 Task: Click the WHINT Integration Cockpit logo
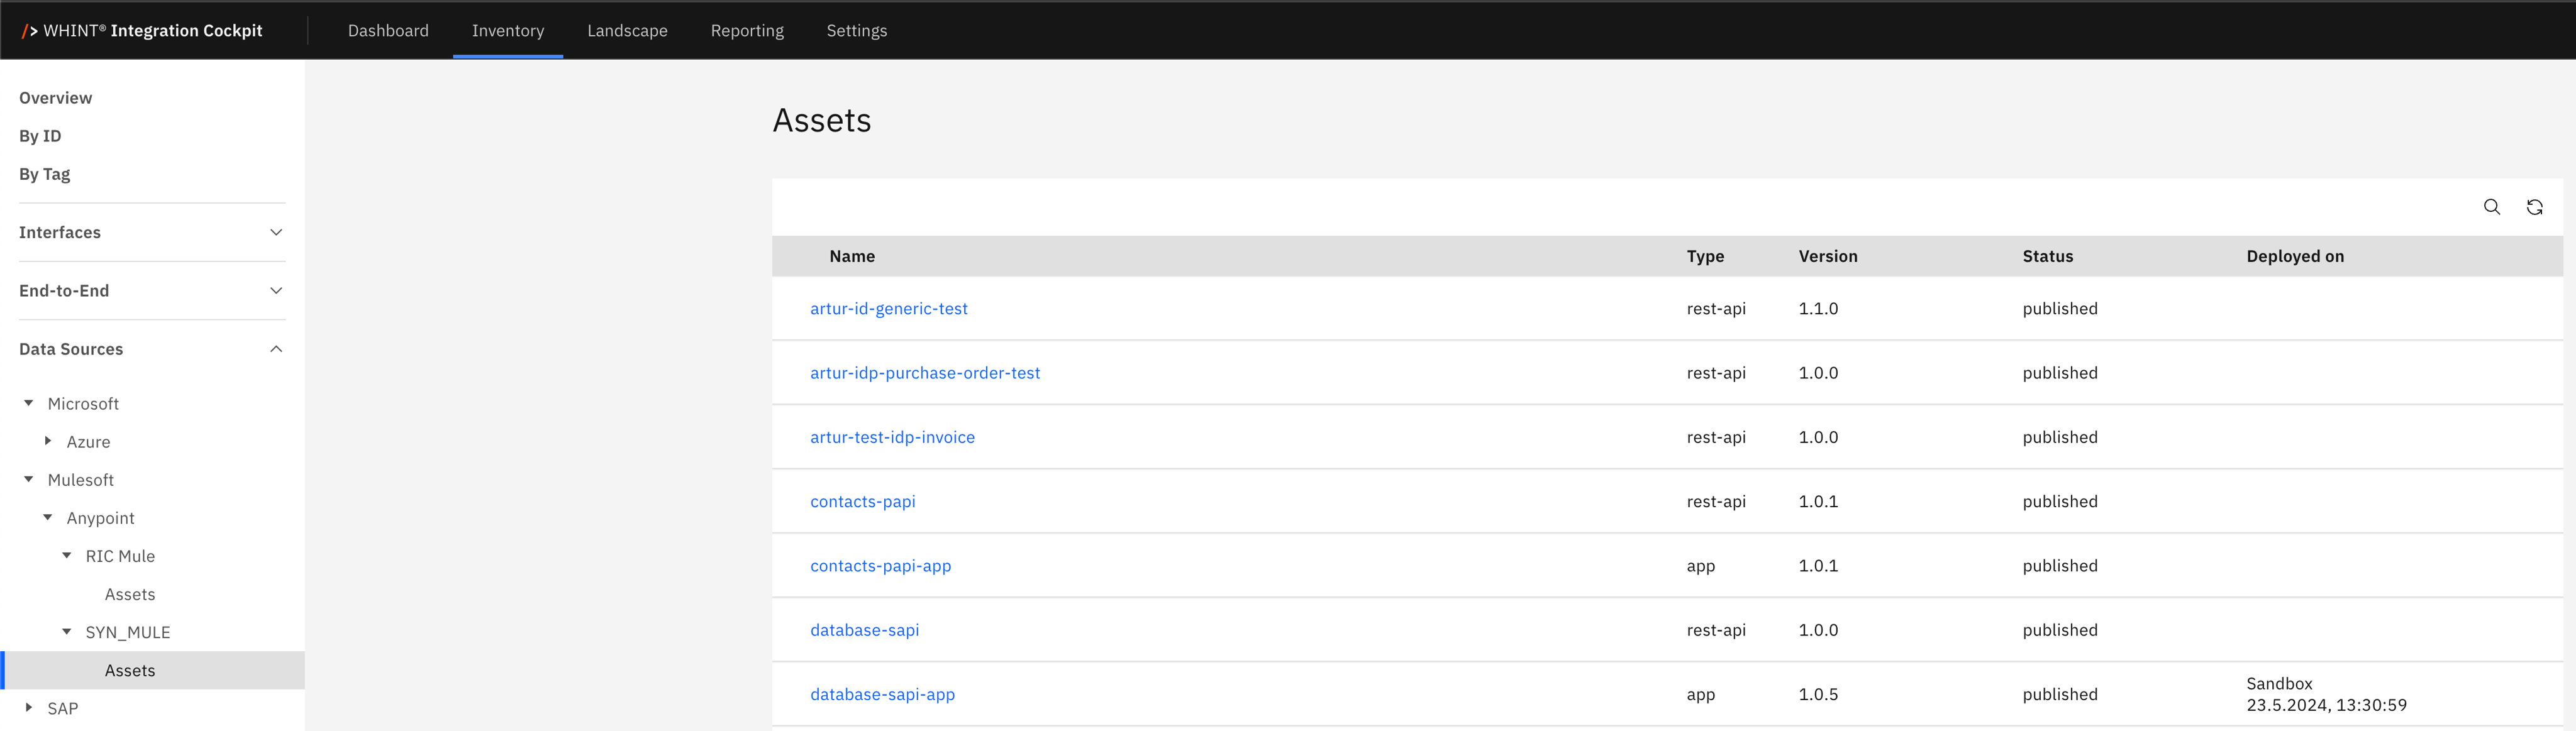click(142, 31)
